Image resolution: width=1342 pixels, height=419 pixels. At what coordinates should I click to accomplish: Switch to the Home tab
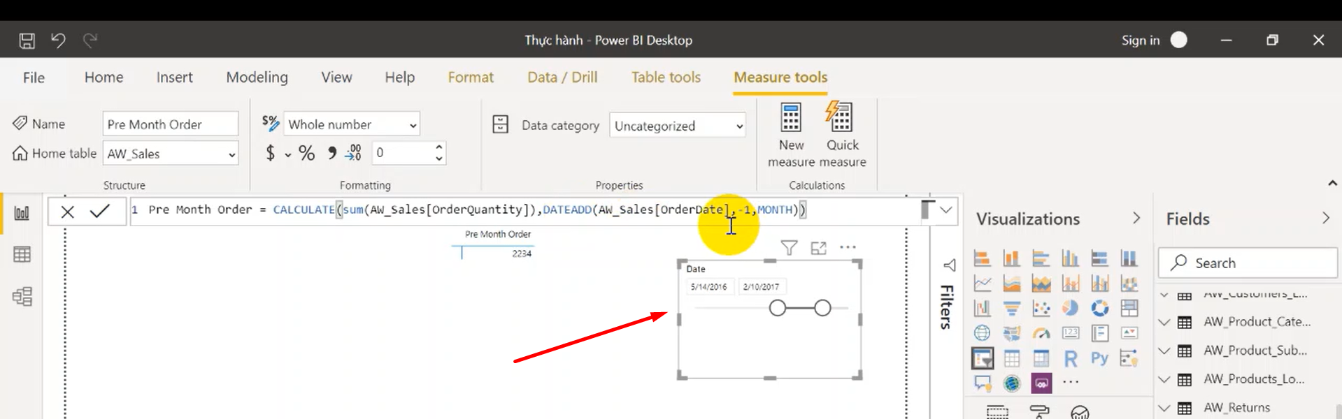[x=103, y=78]
